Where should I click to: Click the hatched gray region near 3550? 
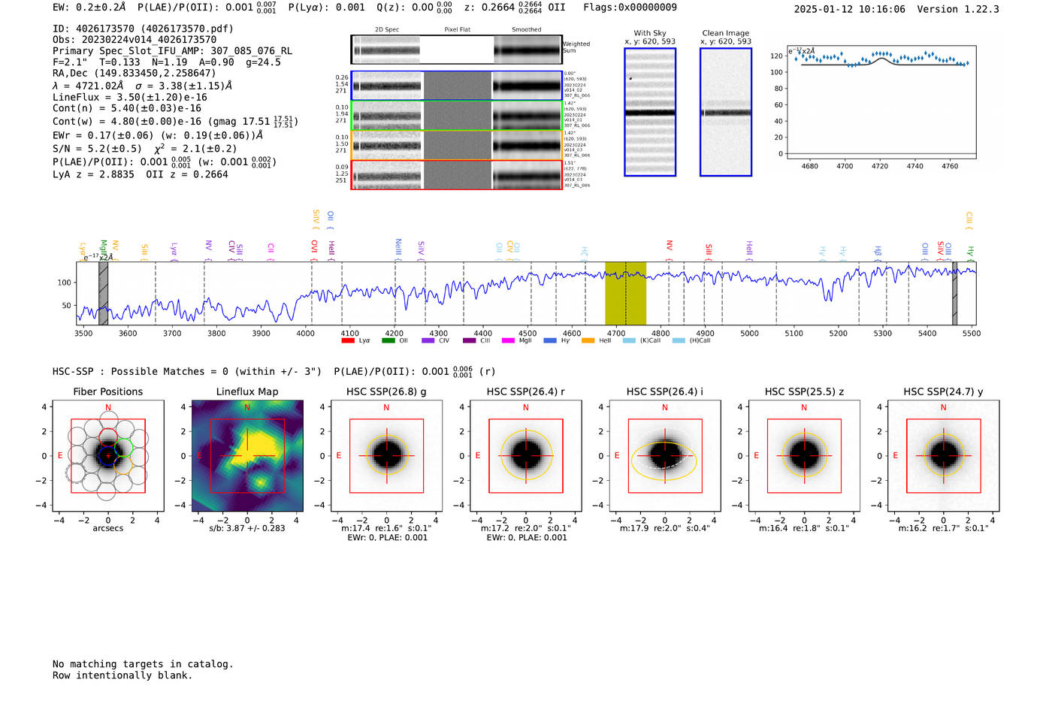pos(103,293)
